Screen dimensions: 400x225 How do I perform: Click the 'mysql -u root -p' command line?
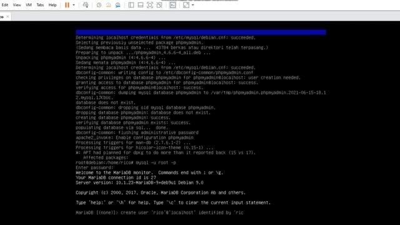[126, 162]
